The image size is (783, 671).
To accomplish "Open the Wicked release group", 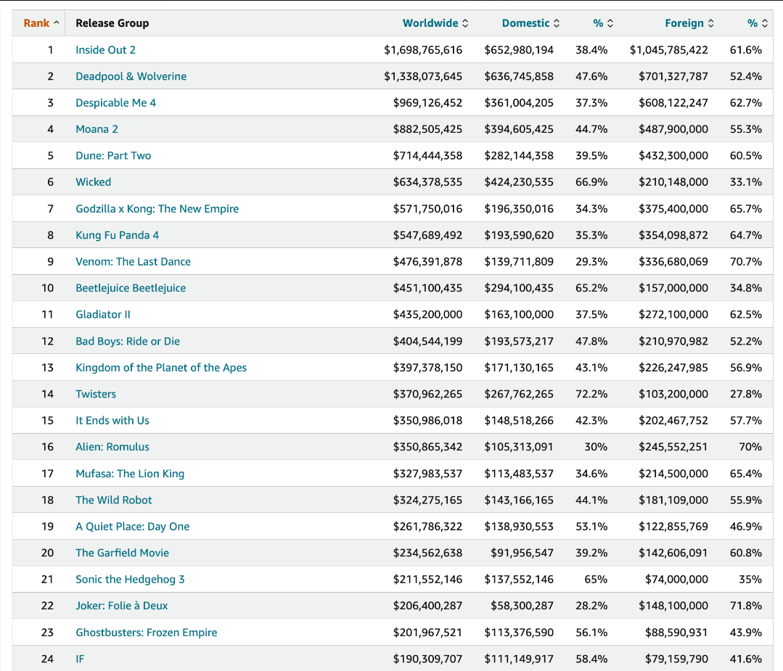I will point(93,182).
